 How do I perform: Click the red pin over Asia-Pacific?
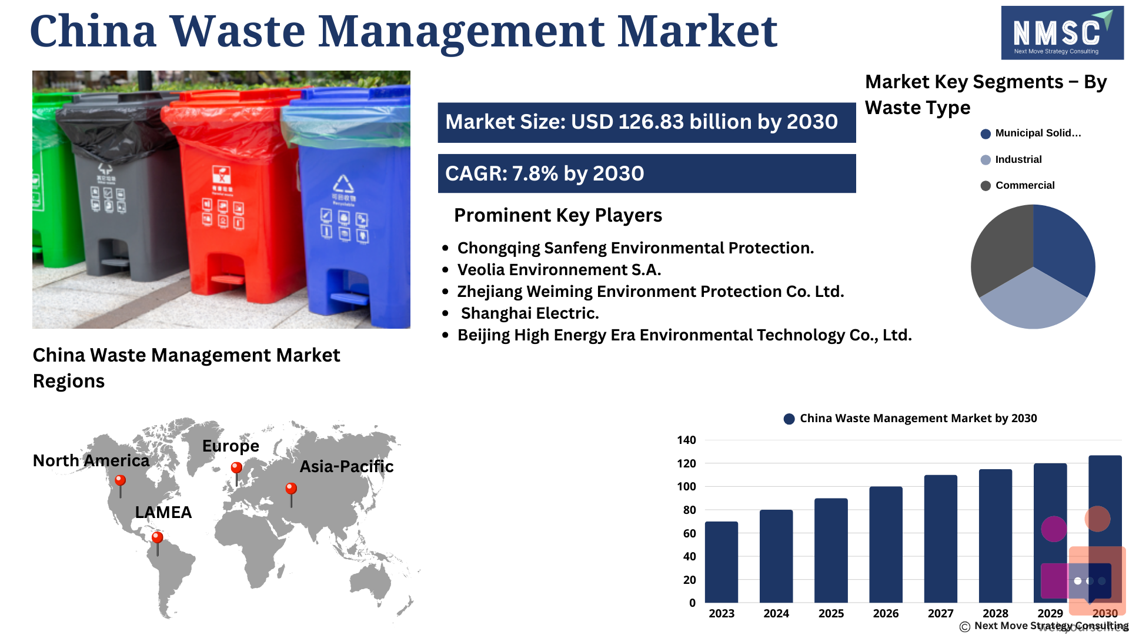pyautogui.click(x=291, y=494)
